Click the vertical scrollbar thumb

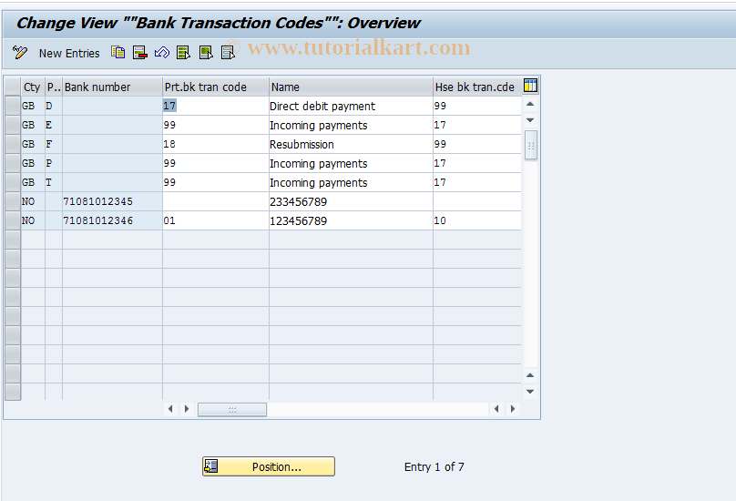click(530, 146)
